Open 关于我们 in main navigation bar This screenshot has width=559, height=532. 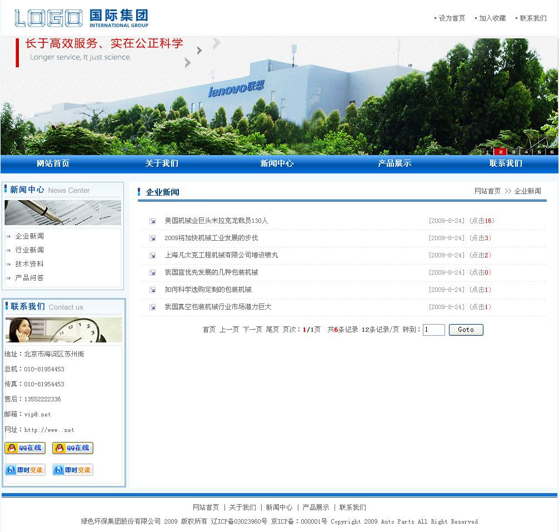click(162, 163)
